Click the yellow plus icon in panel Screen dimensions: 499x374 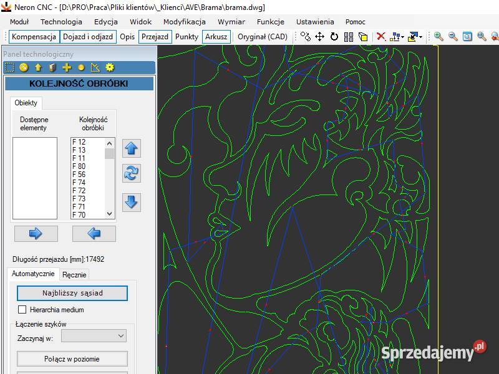pyautogui.click(x=67, y=67)
